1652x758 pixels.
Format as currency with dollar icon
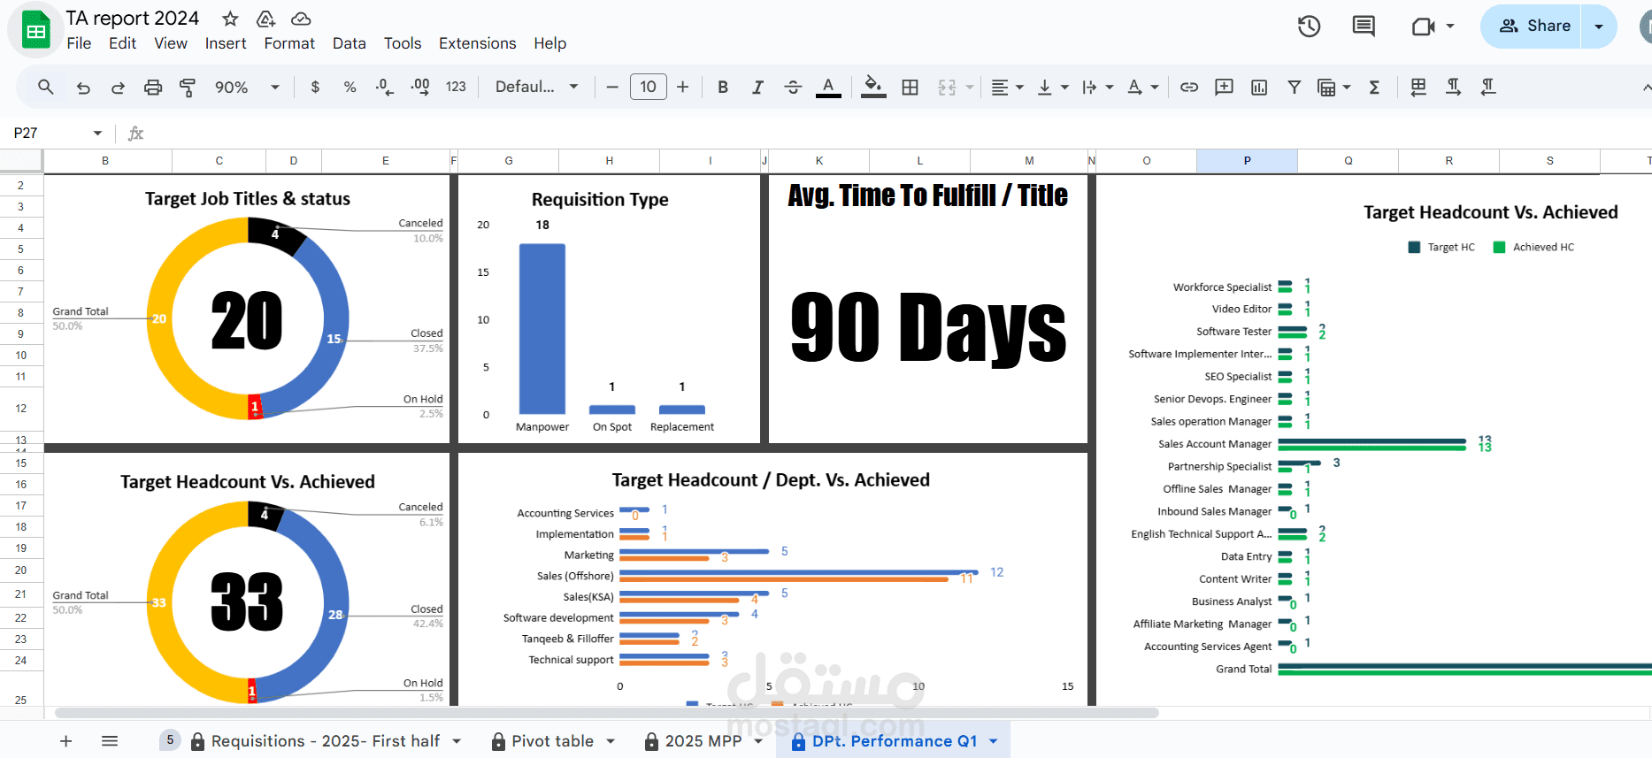pos(315,87)
